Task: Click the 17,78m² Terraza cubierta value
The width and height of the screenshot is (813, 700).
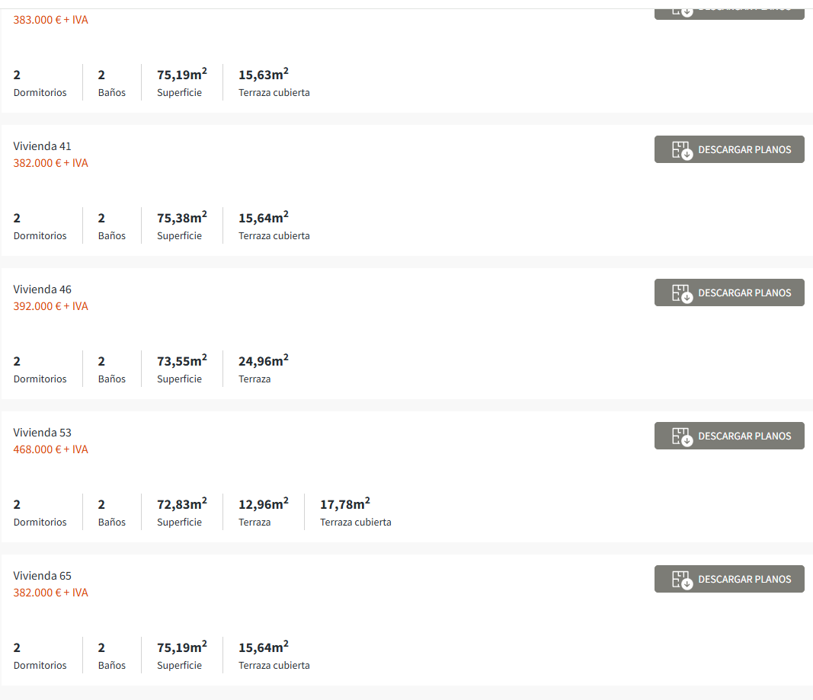Action: click(344, 504)
